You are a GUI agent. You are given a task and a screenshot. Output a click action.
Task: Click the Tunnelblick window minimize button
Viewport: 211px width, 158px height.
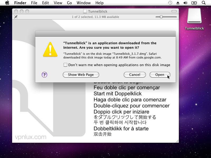[x=22, y=11]
